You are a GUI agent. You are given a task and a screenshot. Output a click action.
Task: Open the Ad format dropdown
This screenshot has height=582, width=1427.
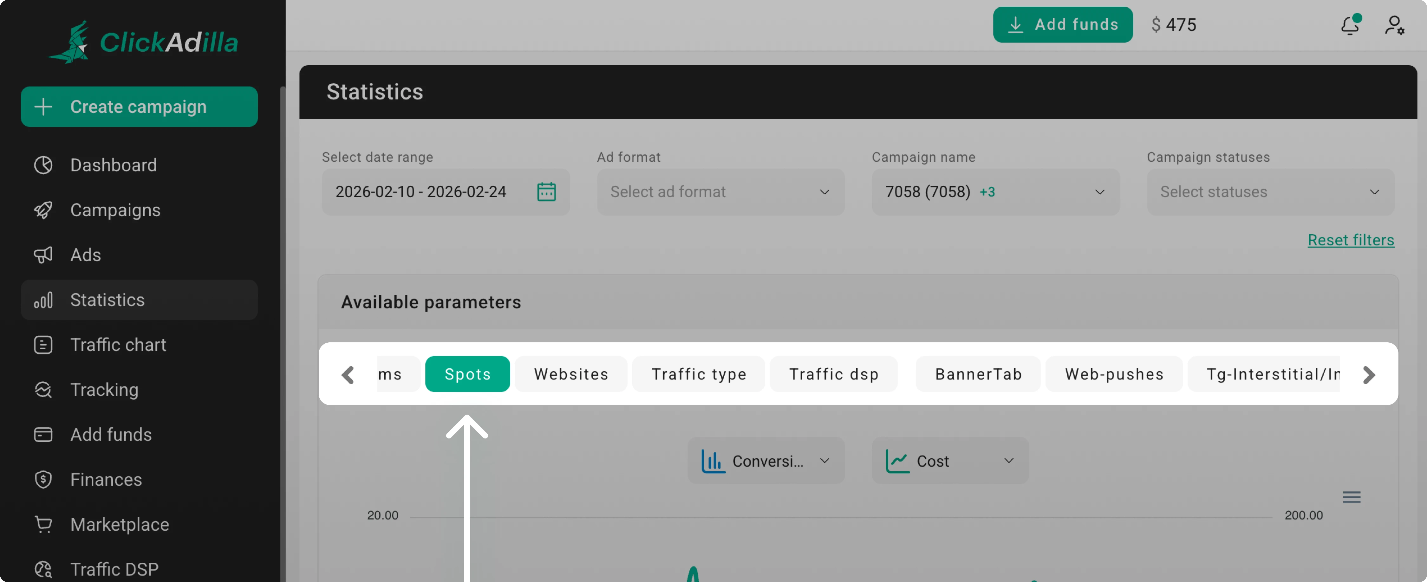pyautogui.click(x=720, y=191)
